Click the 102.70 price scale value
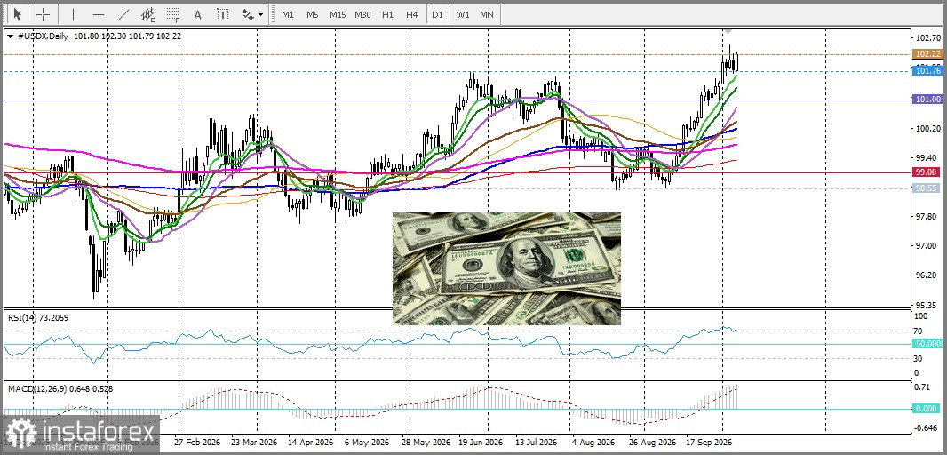947x455 pixels. (927, 37)
